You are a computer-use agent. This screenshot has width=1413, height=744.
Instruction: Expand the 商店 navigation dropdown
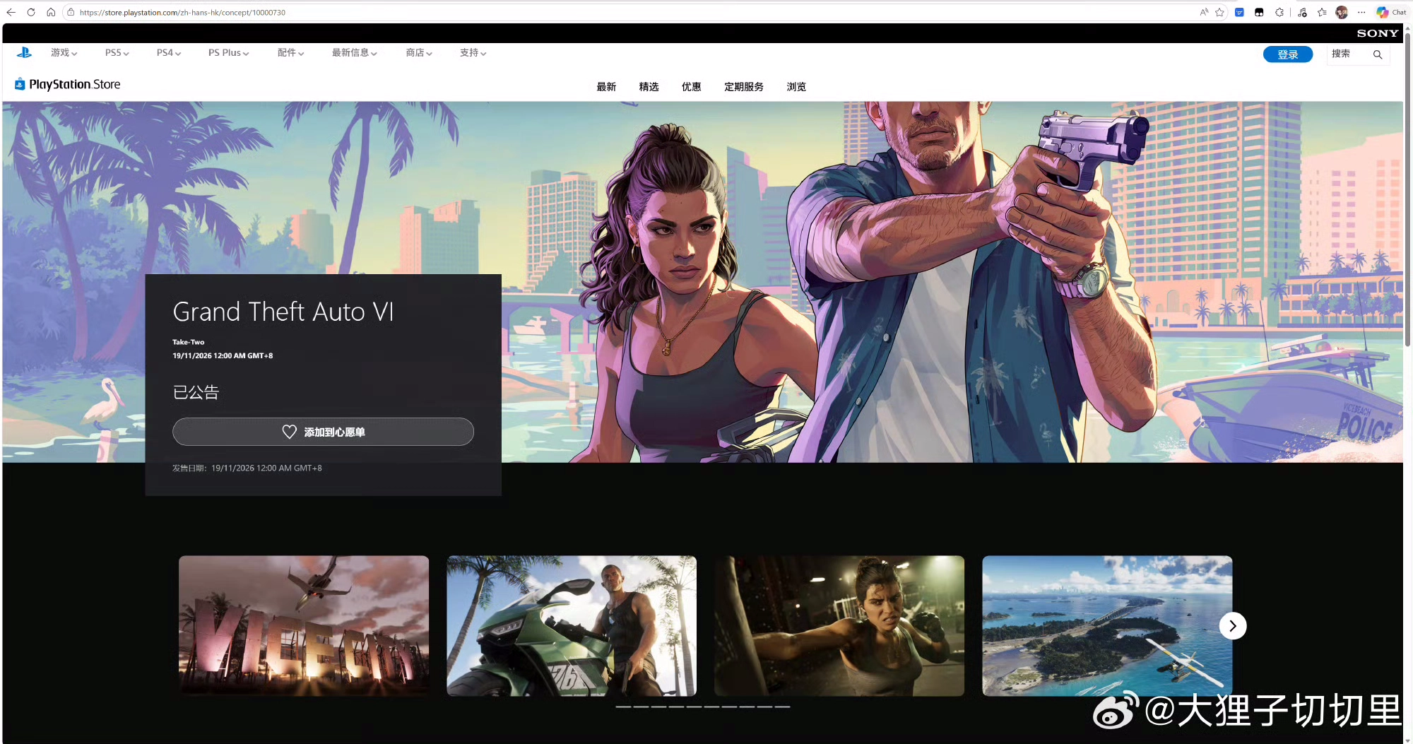click(419, 53)
